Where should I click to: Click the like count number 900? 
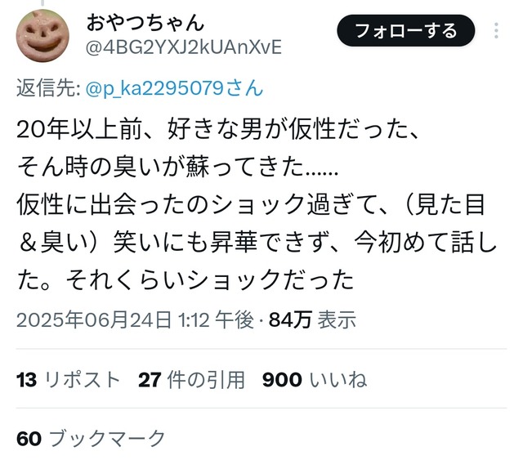coord(282,380)
